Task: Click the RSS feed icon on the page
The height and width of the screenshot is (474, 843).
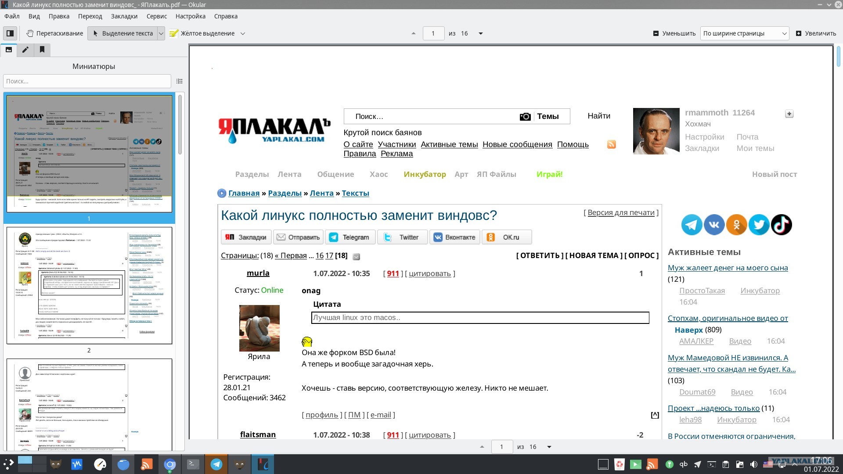Action: (x=612, y=144)
